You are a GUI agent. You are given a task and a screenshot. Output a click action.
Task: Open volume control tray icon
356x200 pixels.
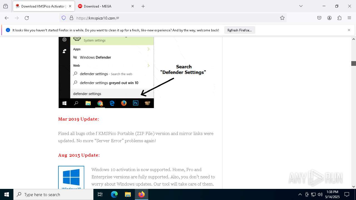point(320,194)
